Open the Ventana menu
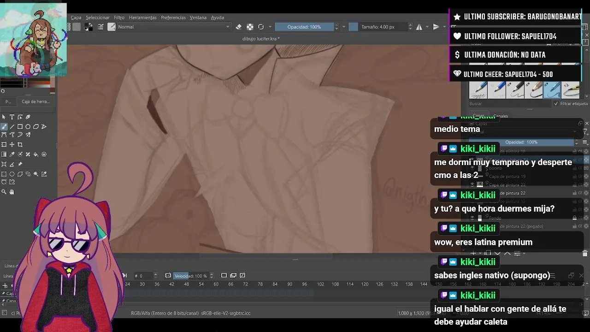 (x=198, y=18)
